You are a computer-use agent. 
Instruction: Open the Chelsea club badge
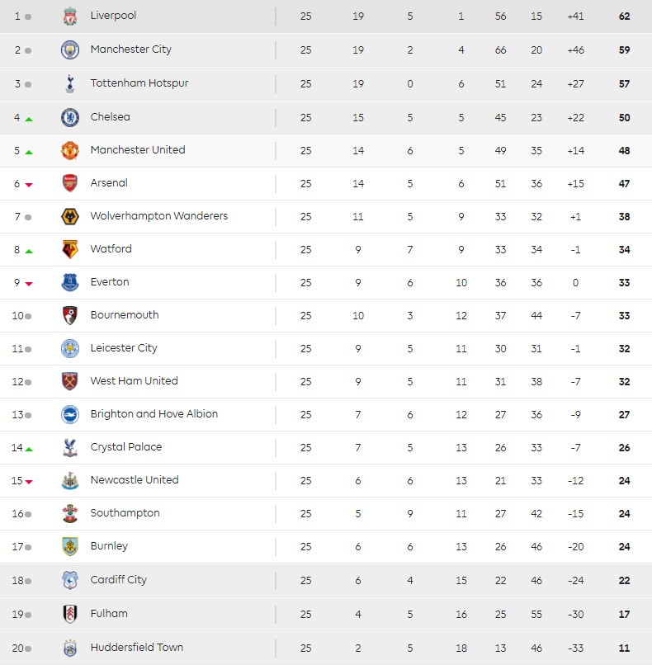click(x=70, y=116)
